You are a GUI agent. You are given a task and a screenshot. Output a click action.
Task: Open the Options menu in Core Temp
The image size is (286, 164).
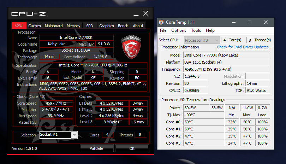(179, 30)
